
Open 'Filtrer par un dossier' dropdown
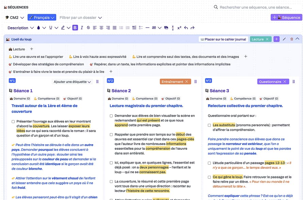click(81, 18)
